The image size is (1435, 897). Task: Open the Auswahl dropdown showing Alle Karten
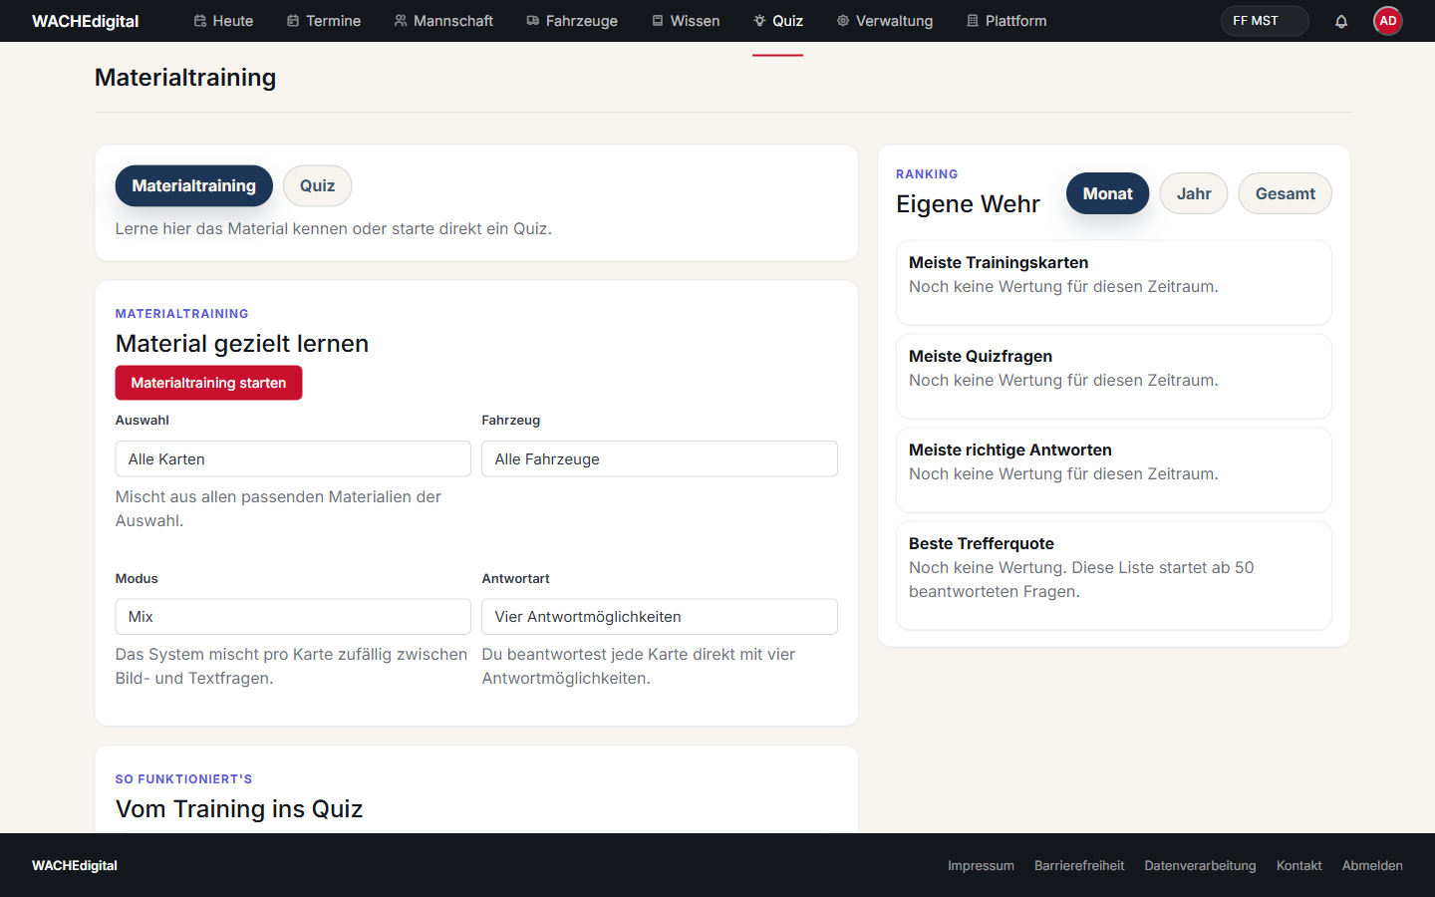293,459
